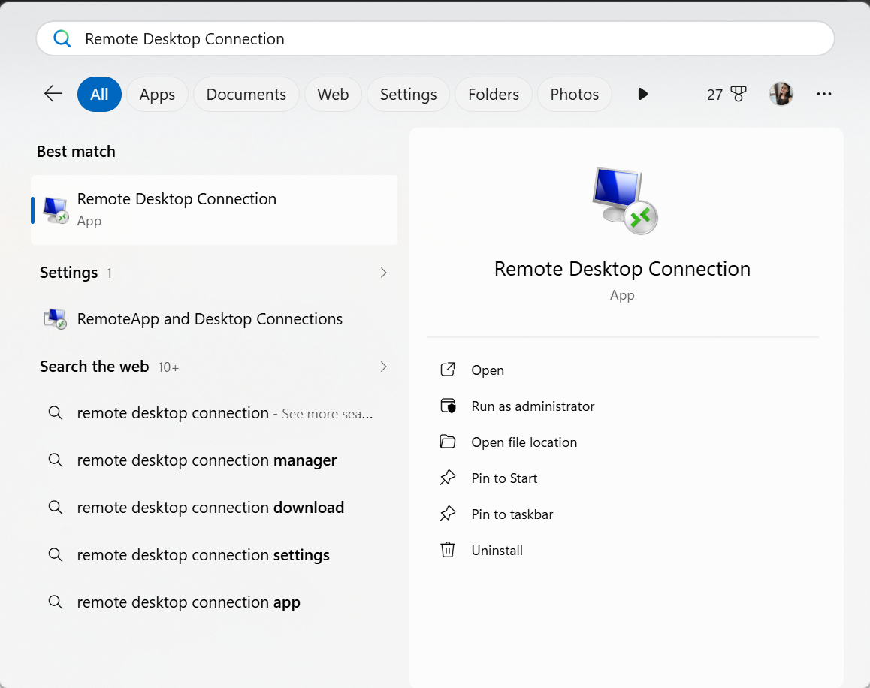870x688 pixels.
Task: Show more filters with play arrow
Action: [642, 94]
